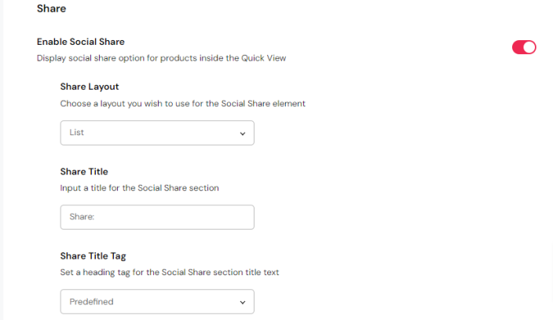Image resolution: width=553 pixels, height=320 pixels.
Task: Click the Share Layout label
Action: (x=90, y=86)
